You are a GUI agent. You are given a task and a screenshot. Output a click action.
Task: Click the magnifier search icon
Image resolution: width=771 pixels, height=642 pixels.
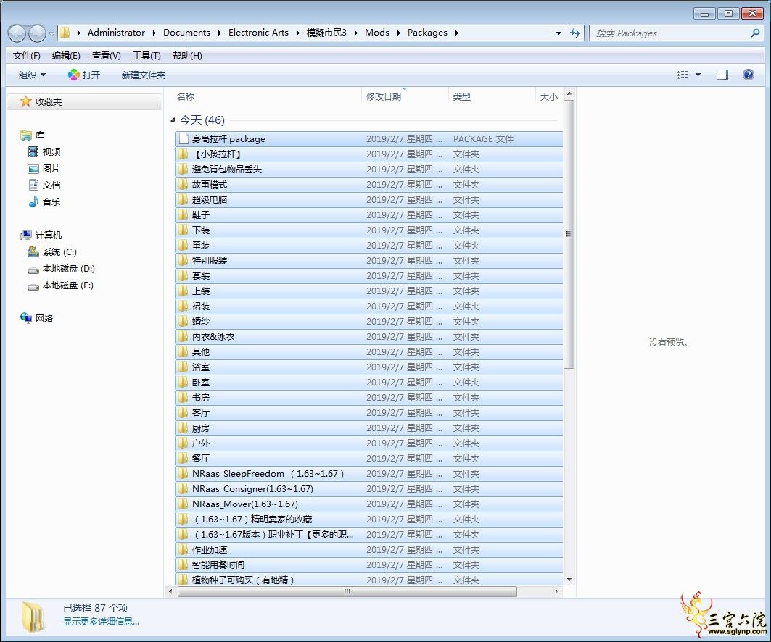[755, 33]
